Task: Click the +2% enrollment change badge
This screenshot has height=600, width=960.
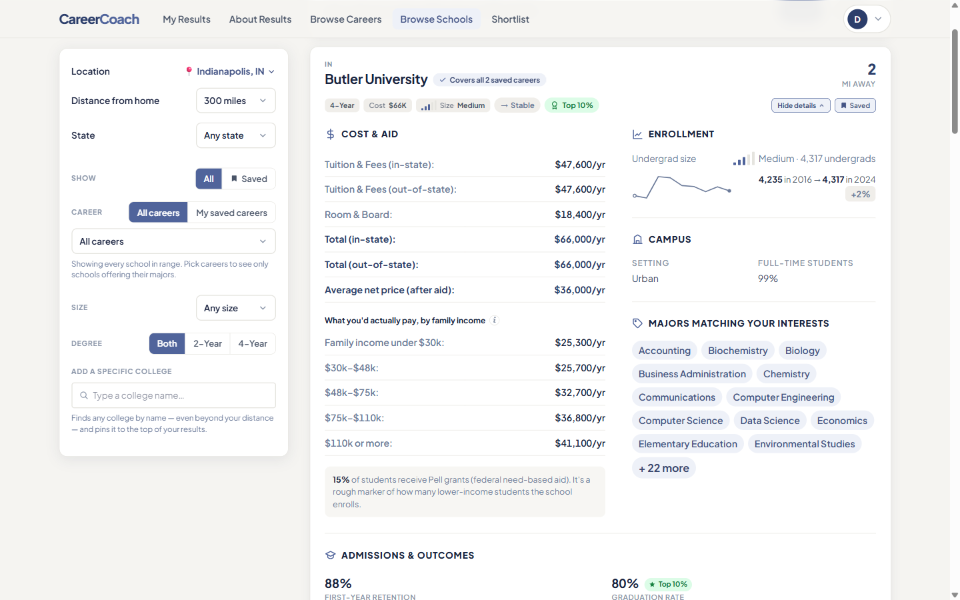Action: point(861,194)
